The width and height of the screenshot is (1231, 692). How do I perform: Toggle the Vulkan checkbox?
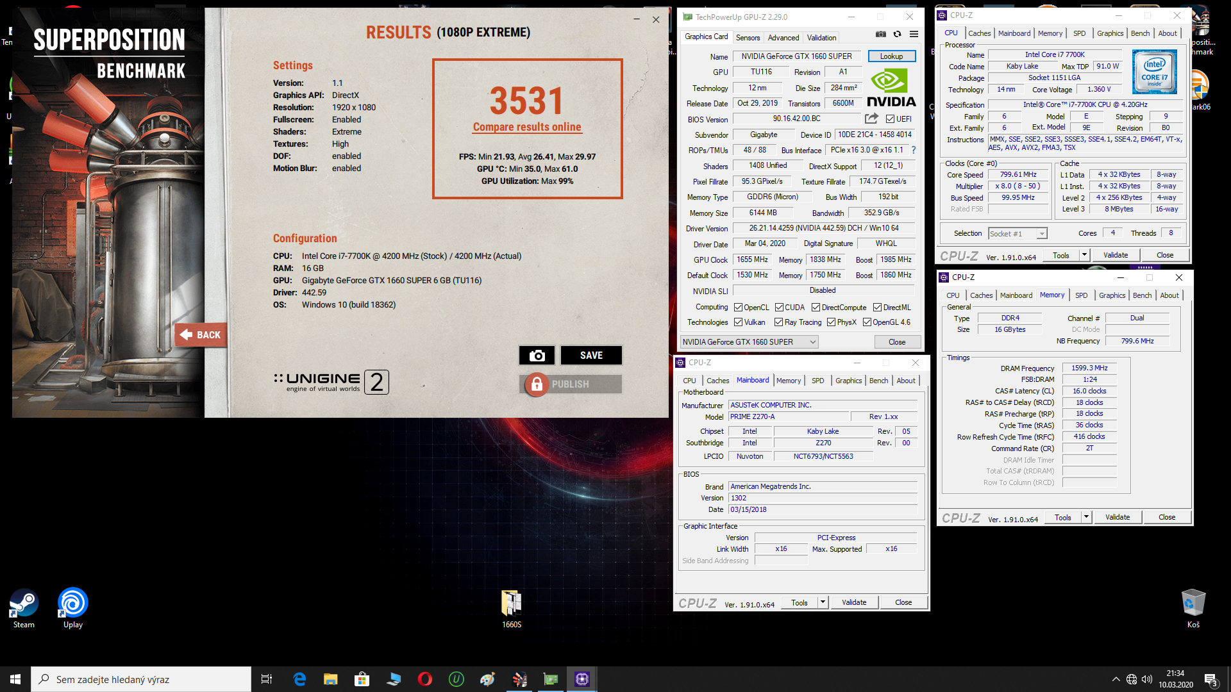click(738, 322)
